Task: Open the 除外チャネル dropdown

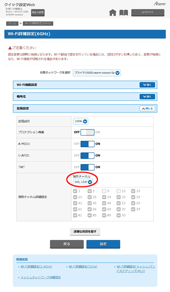Action: click(83, 182)
